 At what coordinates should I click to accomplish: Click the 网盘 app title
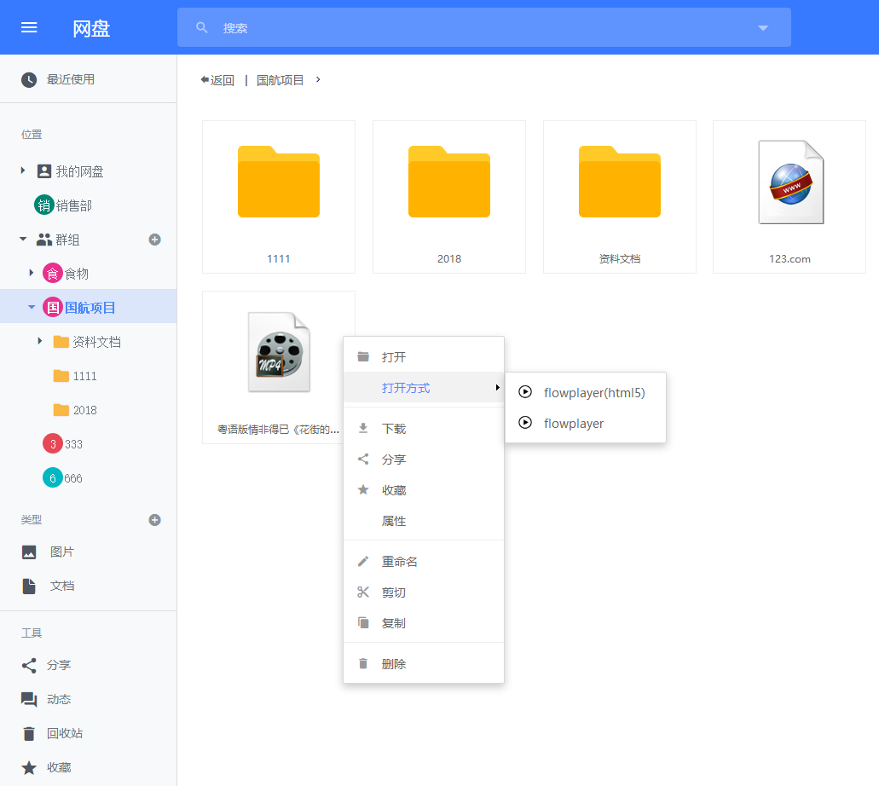(x=91, y=28)
